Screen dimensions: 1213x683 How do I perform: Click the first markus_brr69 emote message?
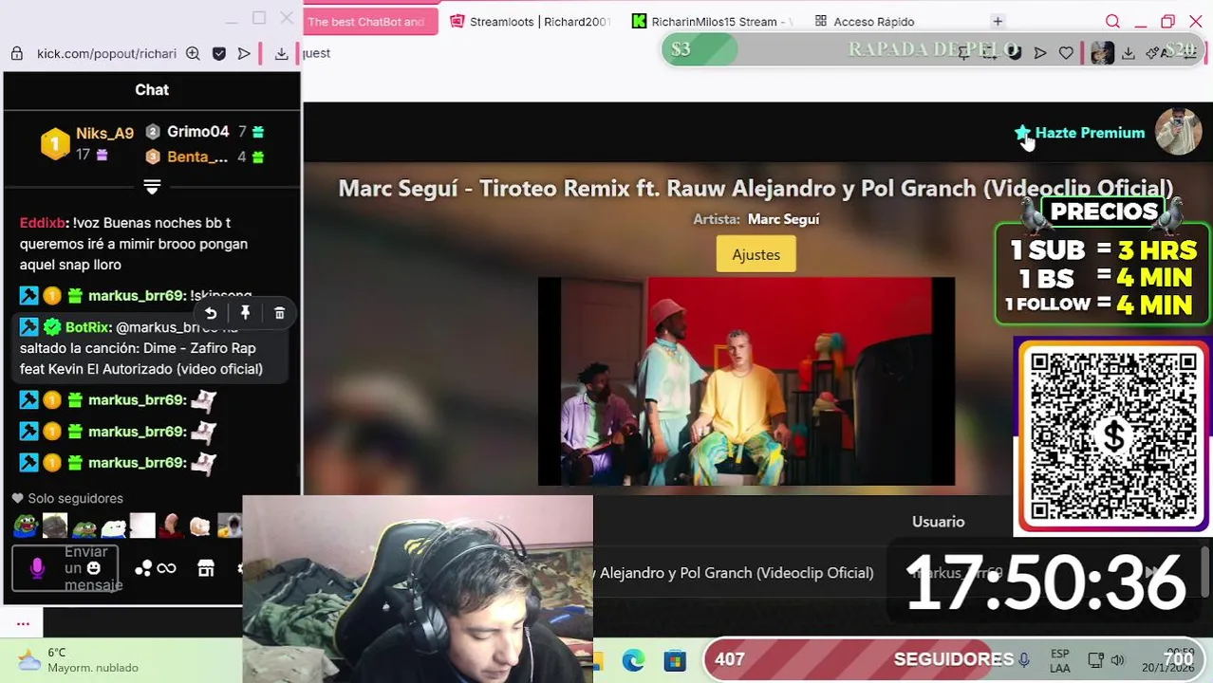(118, 400)
